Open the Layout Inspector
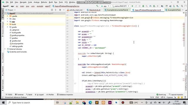188x105 pixels. (176, 94)
